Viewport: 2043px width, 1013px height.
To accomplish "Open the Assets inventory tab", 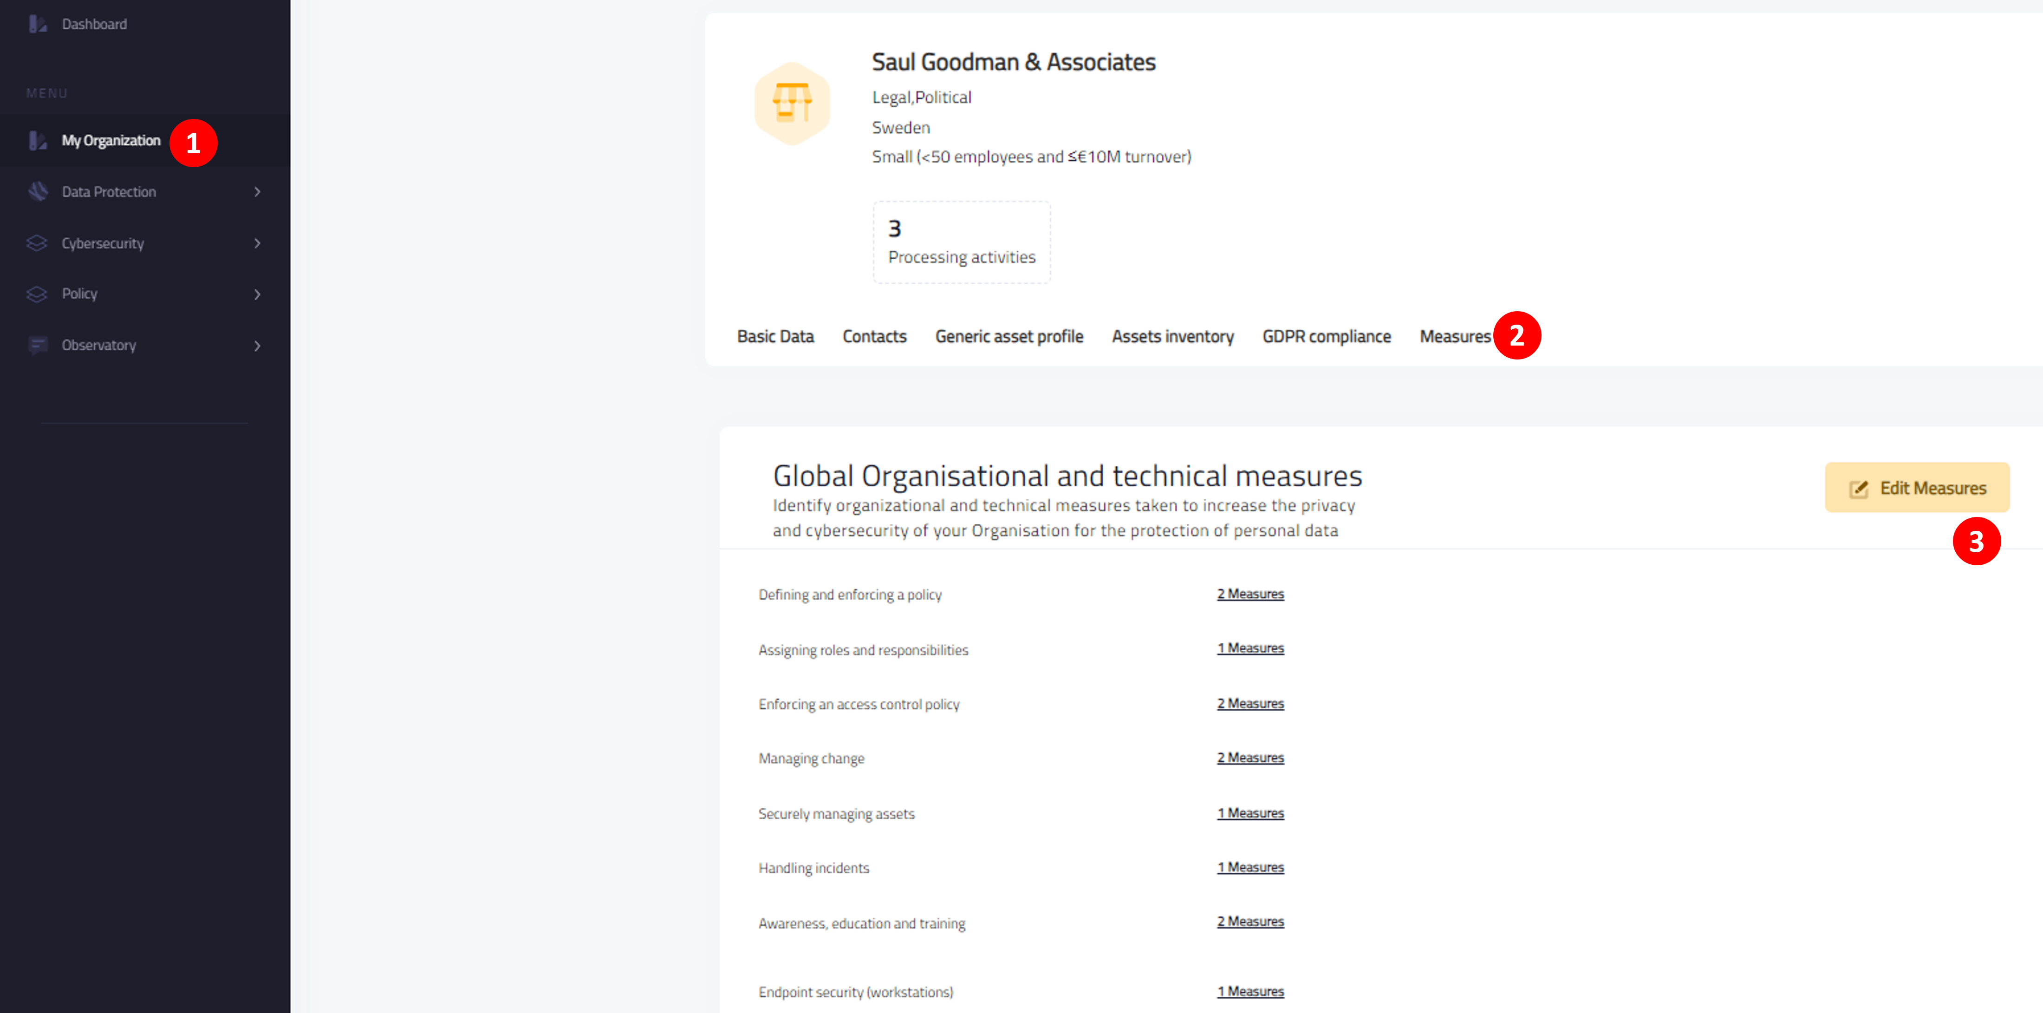I will 1173,336.
